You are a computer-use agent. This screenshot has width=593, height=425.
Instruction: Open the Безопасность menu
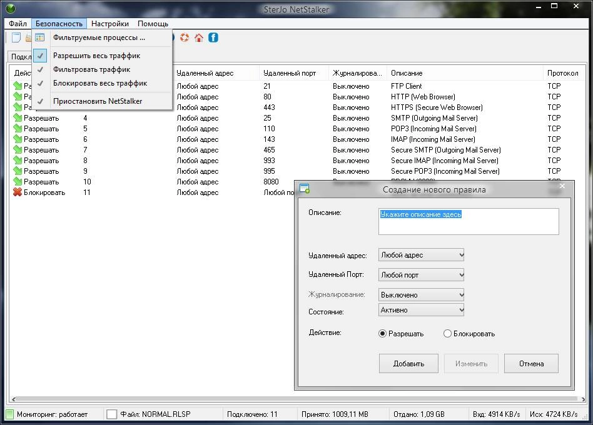tap(59, 24)
